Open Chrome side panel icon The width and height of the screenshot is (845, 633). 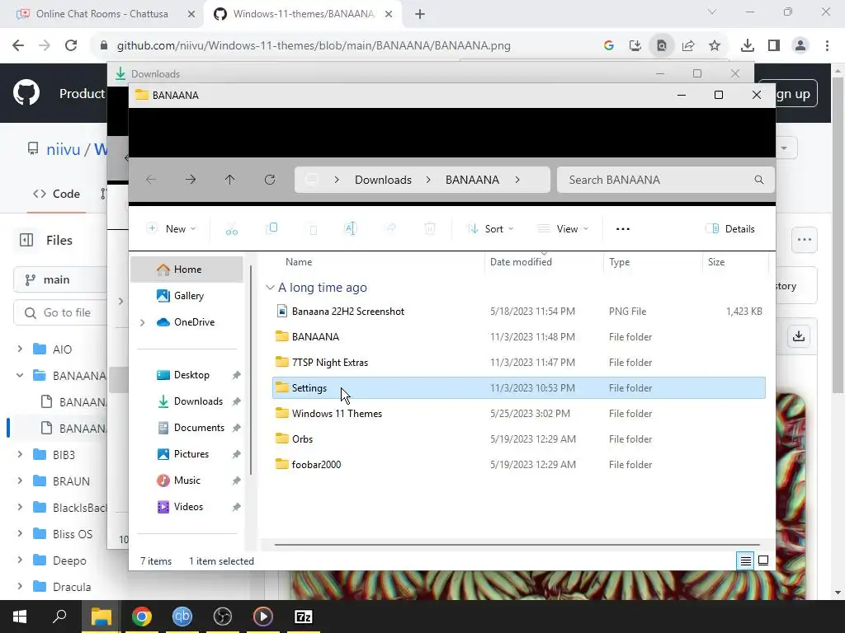tap(774, 46)
